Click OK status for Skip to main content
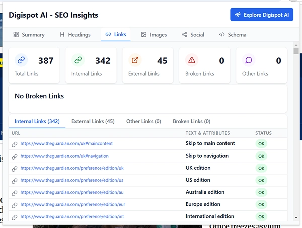The image size is (302, 228). click(x=261, y=144)
